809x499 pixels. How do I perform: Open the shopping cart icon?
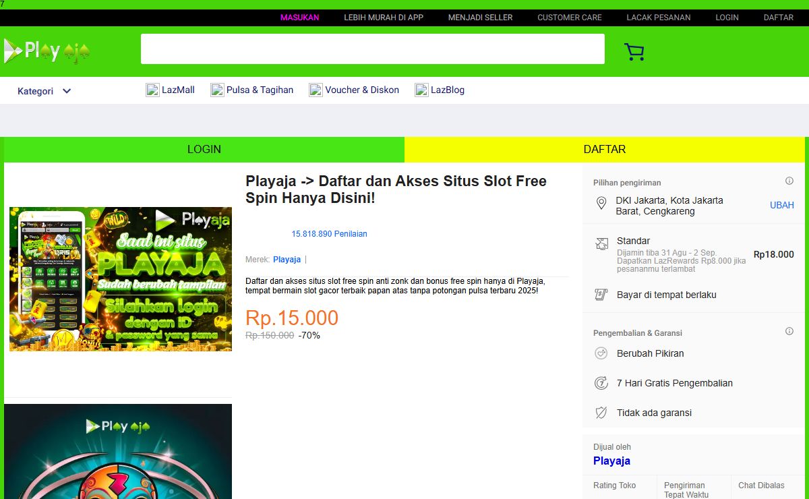pos(634,52)
